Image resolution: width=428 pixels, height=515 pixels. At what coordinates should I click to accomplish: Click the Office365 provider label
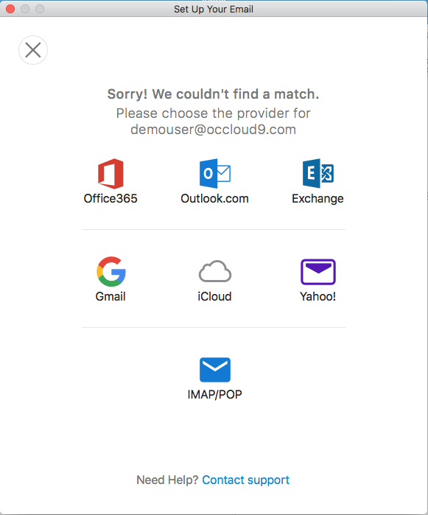click(110, 198)
